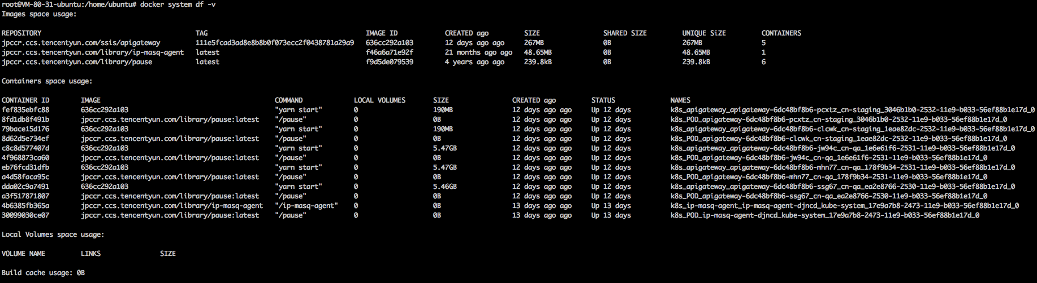The height and width of the screenshot is (283, 1037).
Task: Click the NAMES column header
Action: 680,100
